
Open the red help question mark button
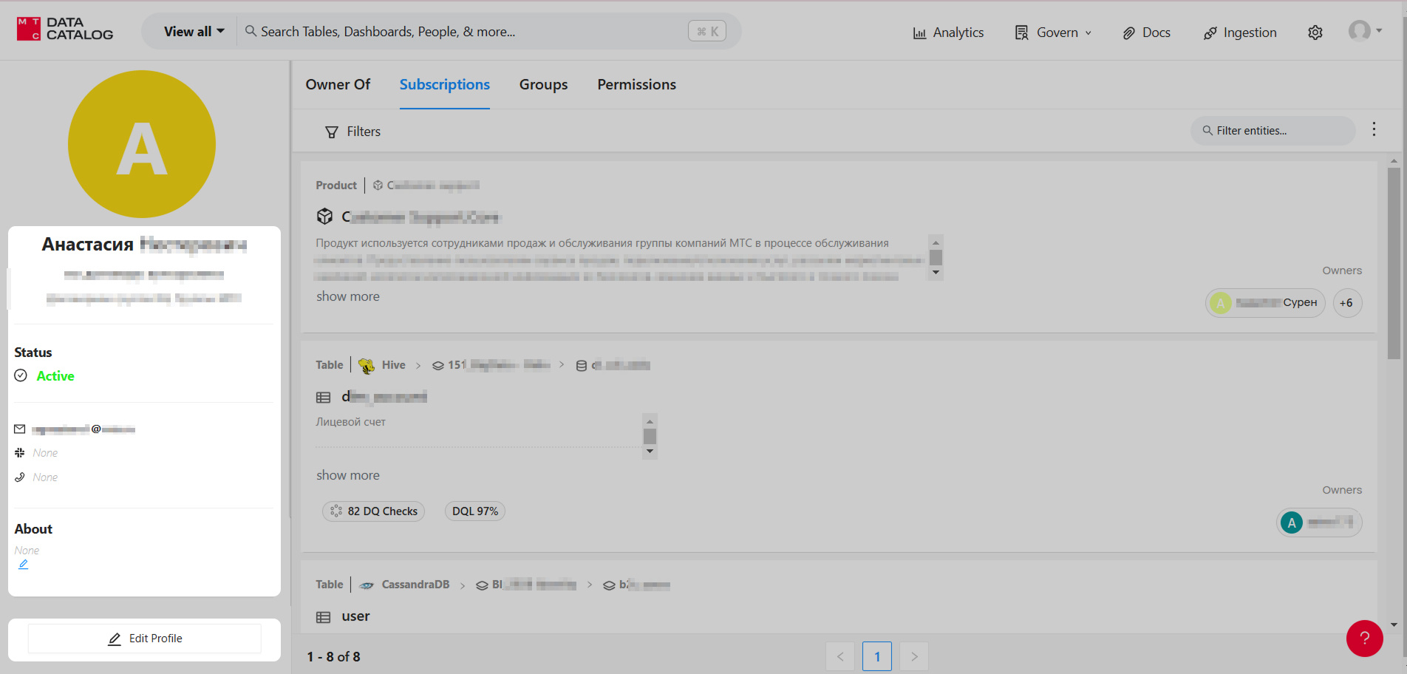tap(1364, 639)
